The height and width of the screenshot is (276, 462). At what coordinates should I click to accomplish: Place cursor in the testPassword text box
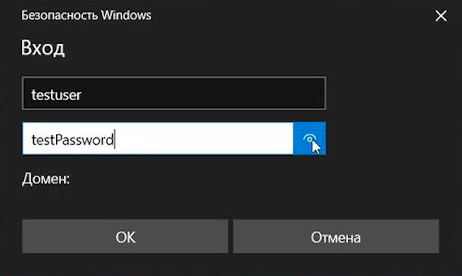[158, 139]
